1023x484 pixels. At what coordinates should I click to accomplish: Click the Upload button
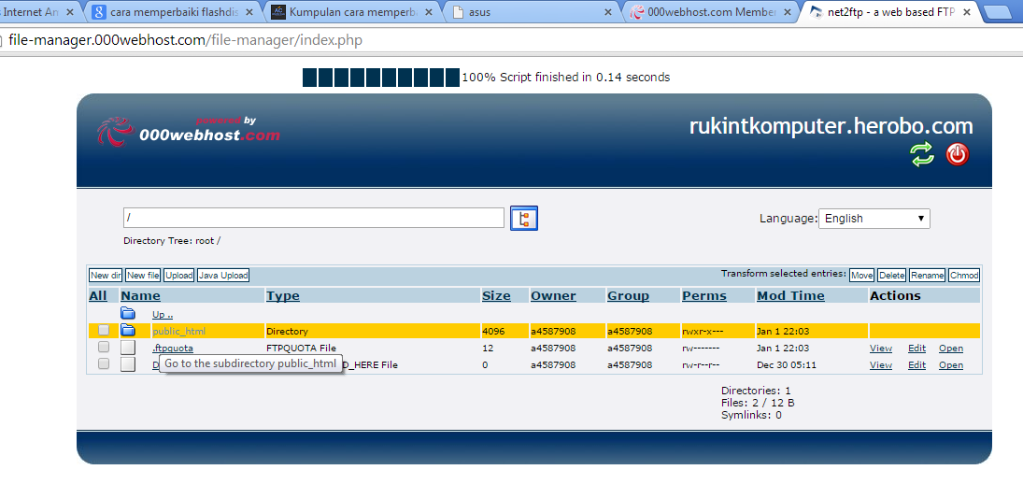(x=178, y=276)
